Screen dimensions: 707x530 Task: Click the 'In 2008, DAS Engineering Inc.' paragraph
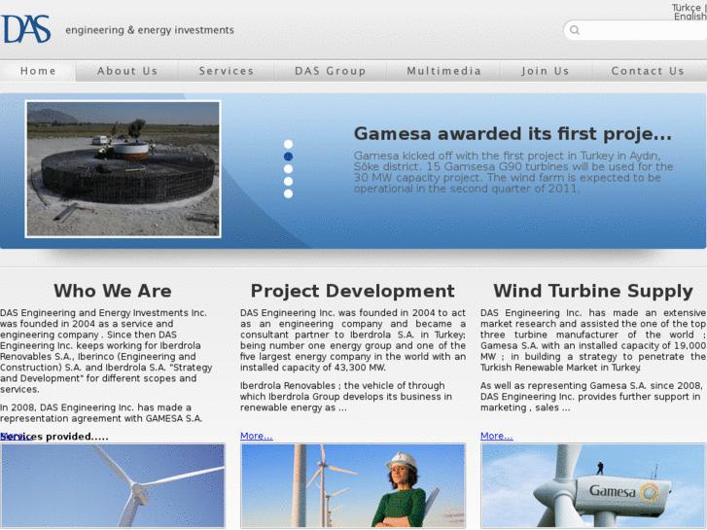[101, 412]
